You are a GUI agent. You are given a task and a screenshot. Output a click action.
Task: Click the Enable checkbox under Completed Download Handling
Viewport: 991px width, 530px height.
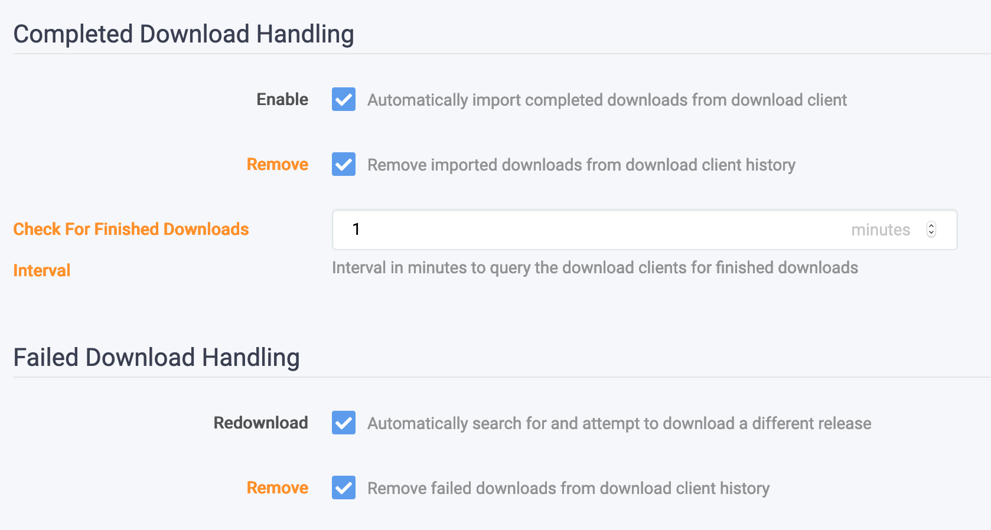pyautogui.click(x=344, y=100)
